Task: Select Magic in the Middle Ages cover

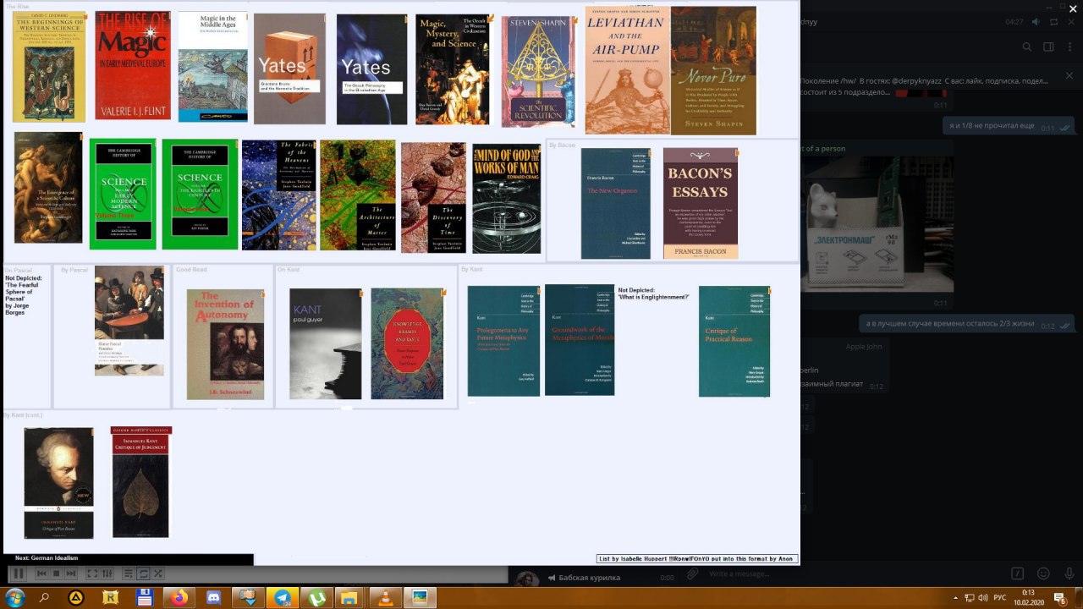Action: (213, 67)
